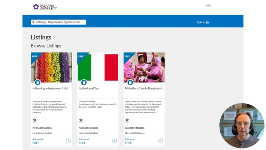This screenshot has height=150, width=266.
Task: Click the arrow button on Midwifery Care card
Action: click(161, 141)
